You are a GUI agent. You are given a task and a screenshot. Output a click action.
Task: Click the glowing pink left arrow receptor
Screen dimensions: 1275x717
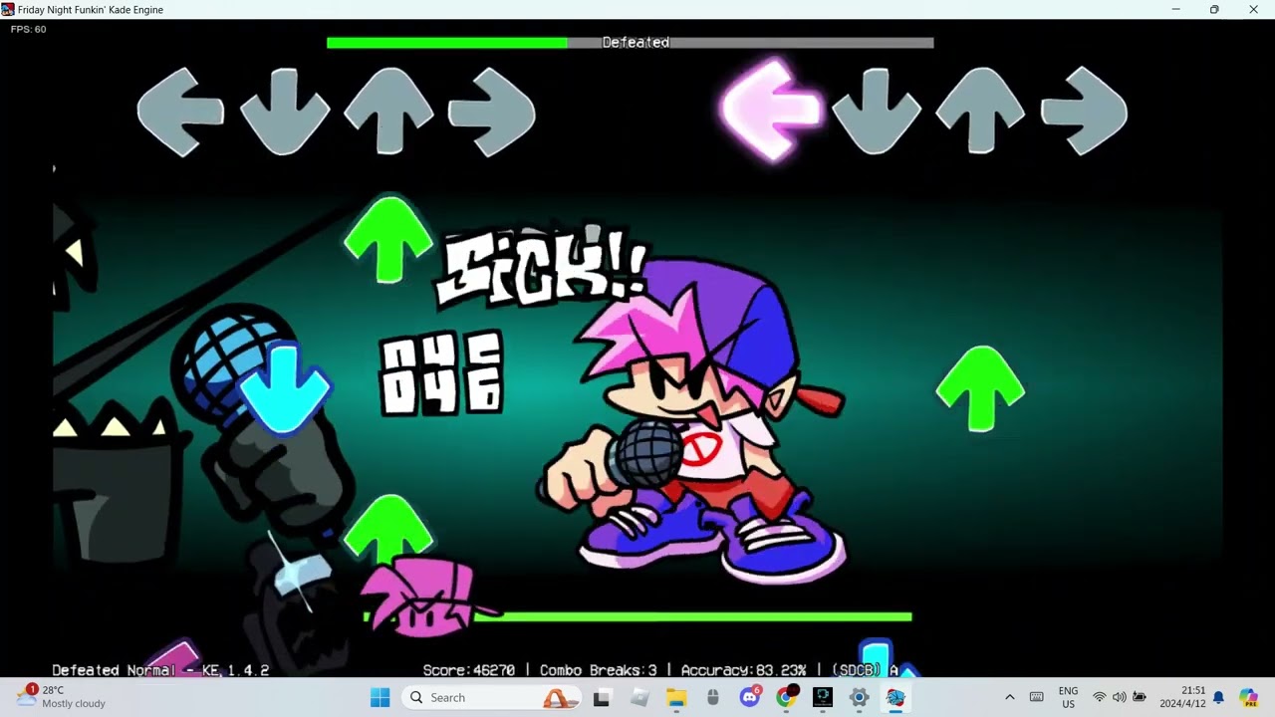[772, 111]
